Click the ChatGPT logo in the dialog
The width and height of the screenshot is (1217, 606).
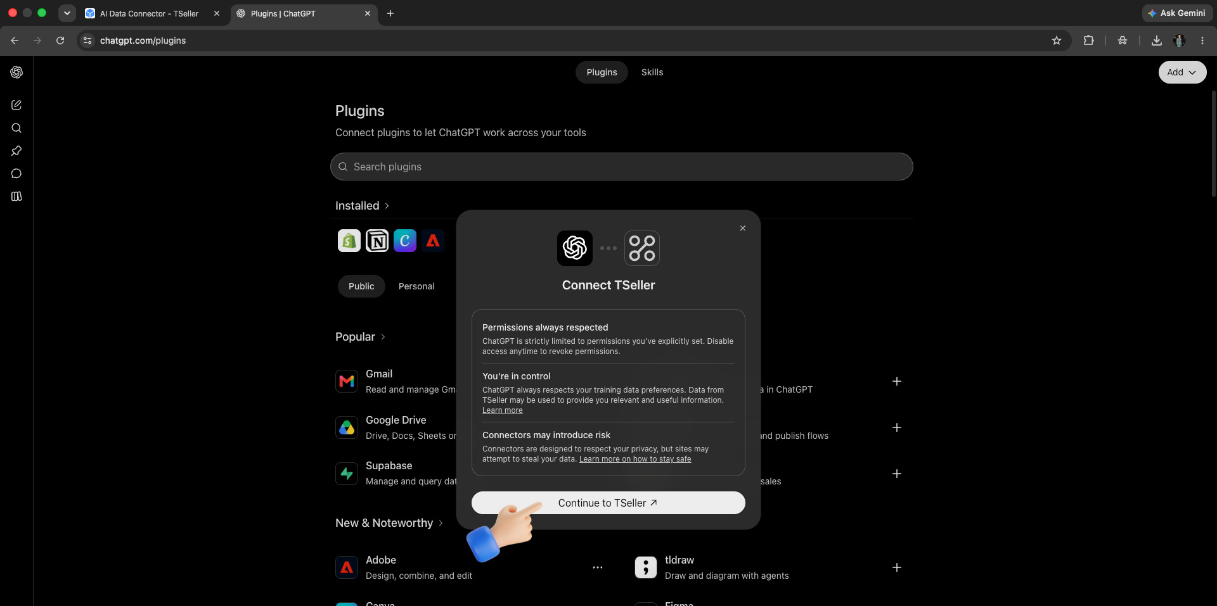(575, 248)
